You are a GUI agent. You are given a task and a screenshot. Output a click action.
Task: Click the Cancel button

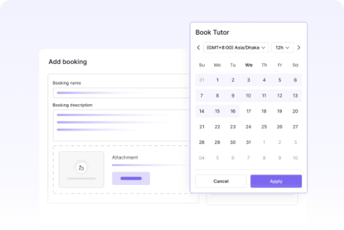(x=221, y=181)
